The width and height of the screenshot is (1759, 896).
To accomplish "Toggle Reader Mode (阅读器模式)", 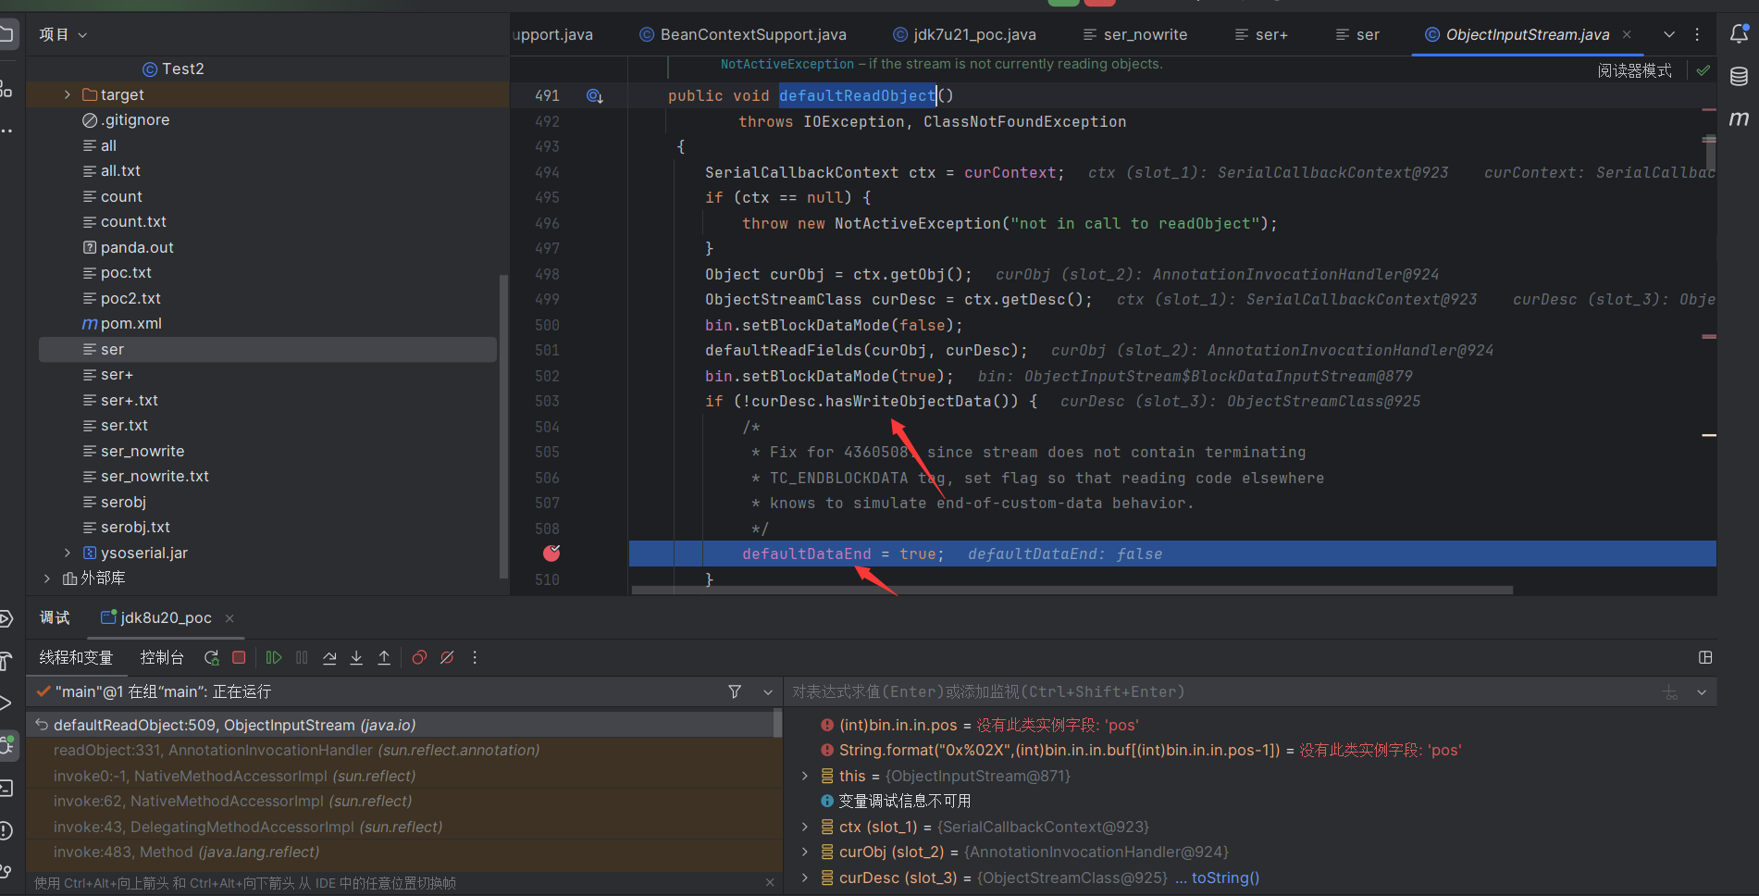I will click(1634, 70).
